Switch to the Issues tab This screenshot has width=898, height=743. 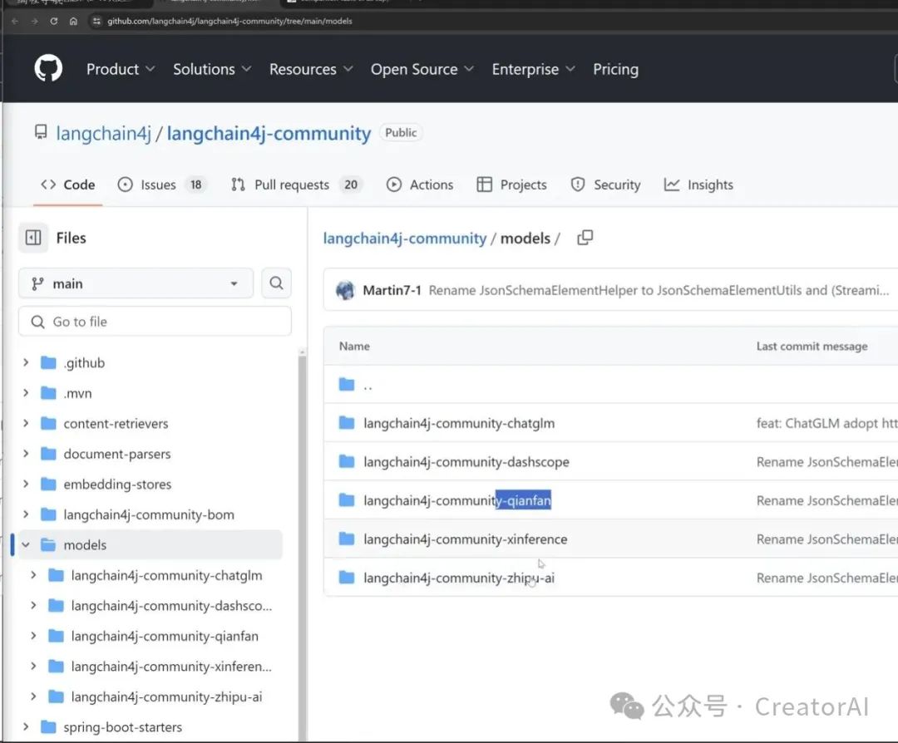click(161, 185)
